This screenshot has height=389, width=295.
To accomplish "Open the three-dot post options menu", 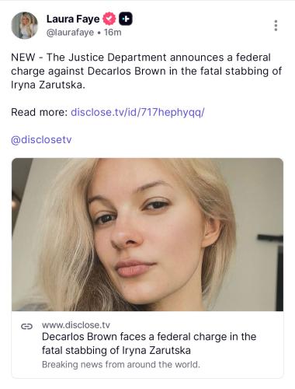I will click(276, 26).
